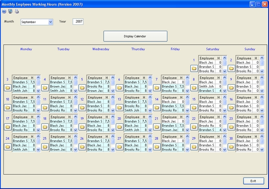
Task: Click the computer monitor toolbar icon
Action: tap(10, 11)
